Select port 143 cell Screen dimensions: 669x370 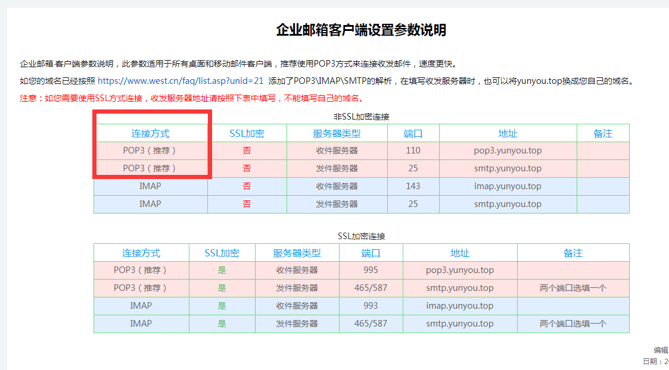[413, 186]
